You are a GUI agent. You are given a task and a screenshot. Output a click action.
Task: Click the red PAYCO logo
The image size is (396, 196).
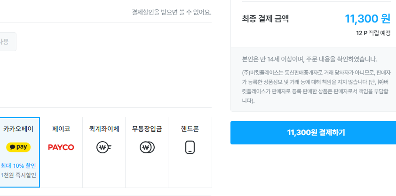tap(61, 147)
